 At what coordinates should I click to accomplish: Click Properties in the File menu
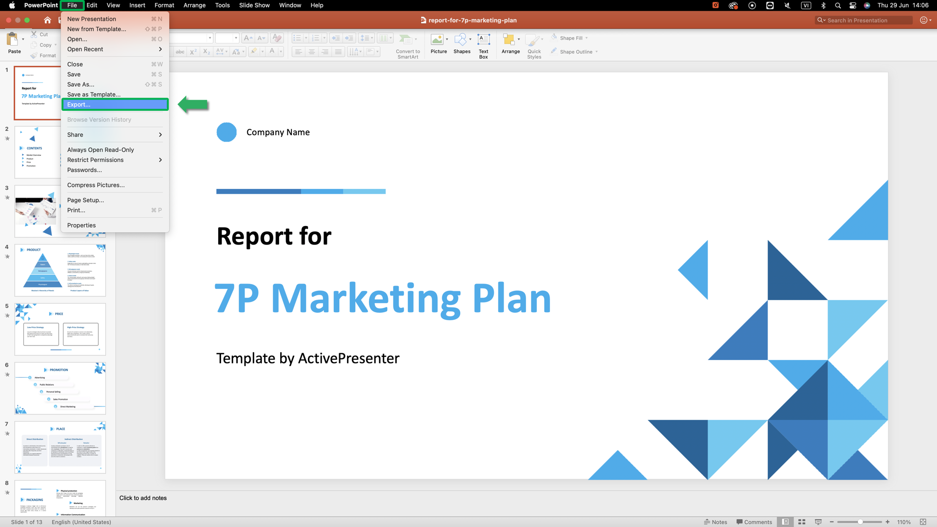pyautogui.click(x=115, y=225)
